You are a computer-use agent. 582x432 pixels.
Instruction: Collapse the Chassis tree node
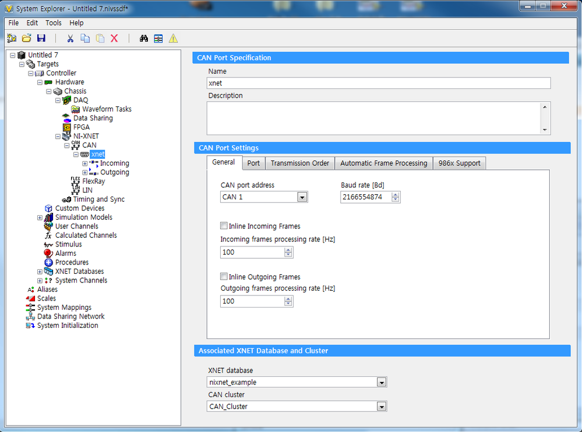48,91
